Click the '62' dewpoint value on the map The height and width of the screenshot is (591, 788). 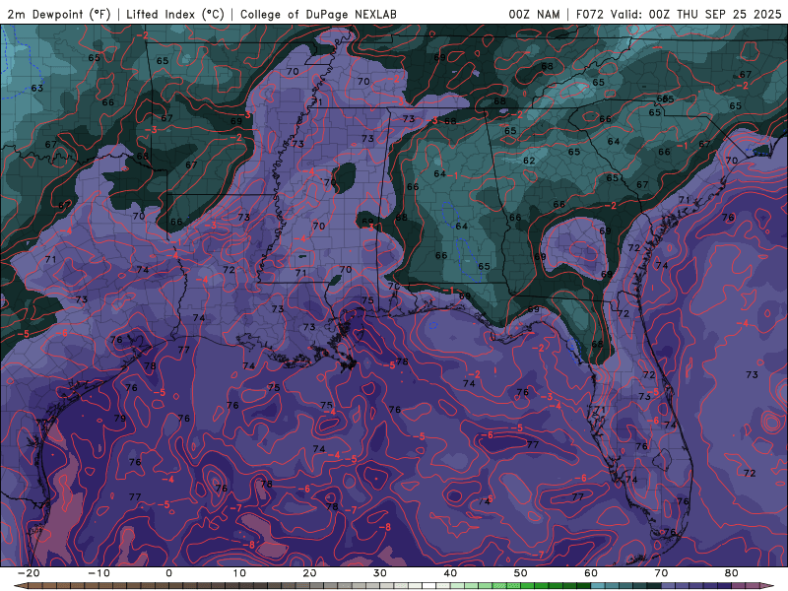(529, 161)
